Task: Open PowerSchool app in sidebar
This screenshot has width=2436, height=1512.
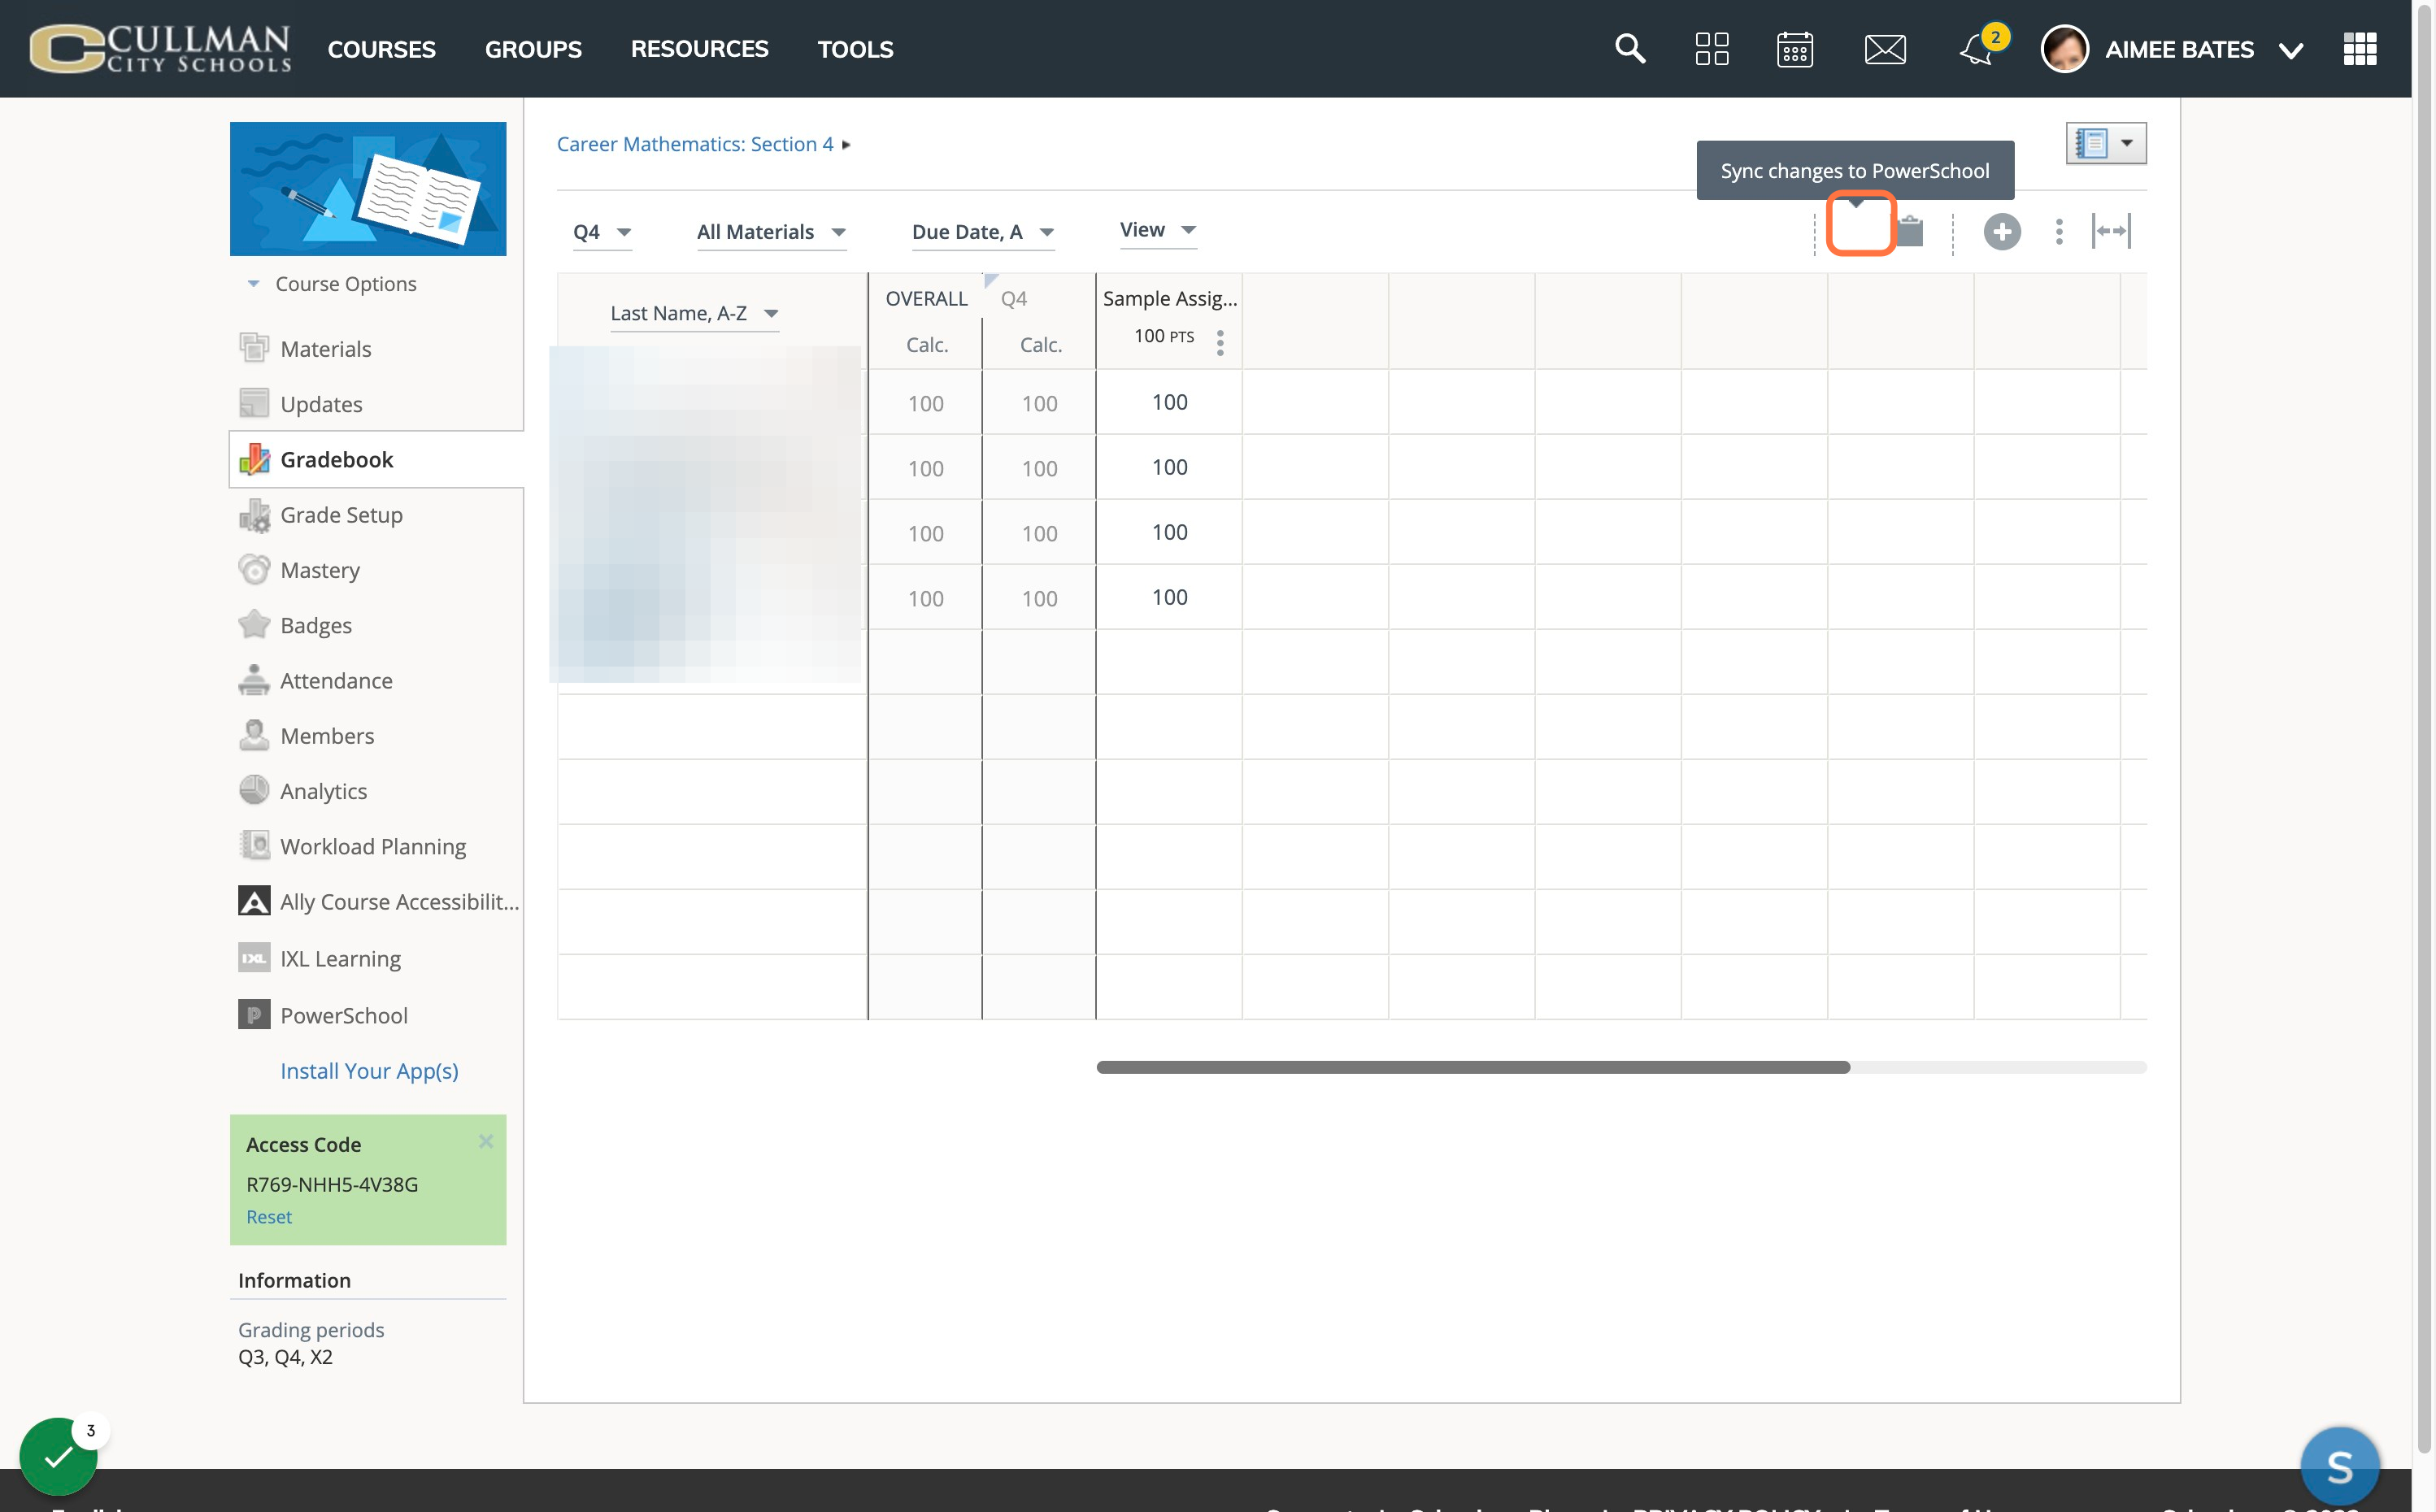Action: coord(344,1015)
